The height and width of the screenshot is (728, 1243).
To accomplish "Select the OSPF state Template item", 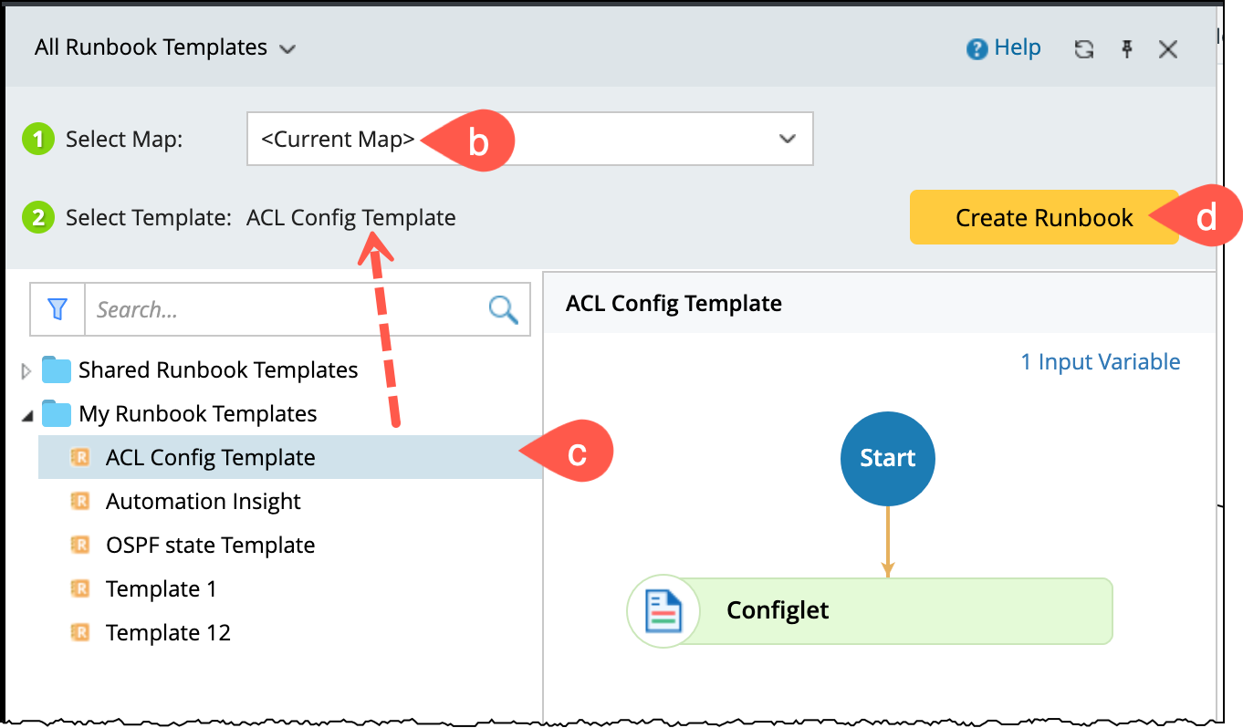I will pos(210,546).
